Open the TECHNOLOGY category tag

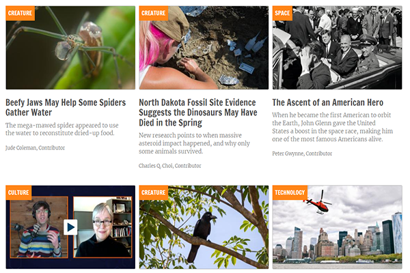click(290, 192)
